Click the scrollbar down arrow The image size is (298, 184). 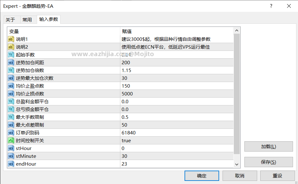pos(237,164)
